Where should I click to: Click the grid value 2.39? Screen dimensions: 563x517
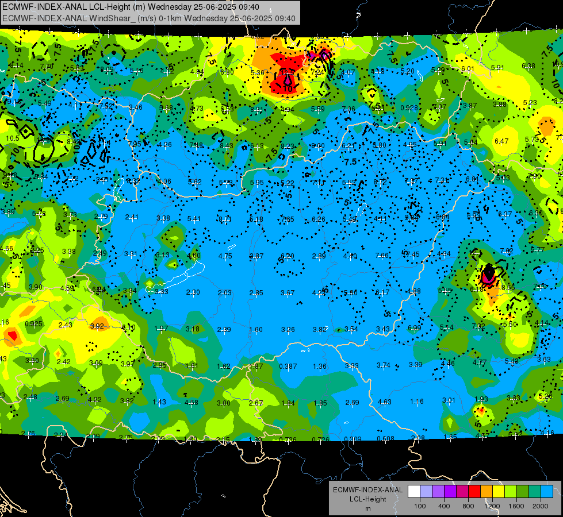click(x=224, y=330)
